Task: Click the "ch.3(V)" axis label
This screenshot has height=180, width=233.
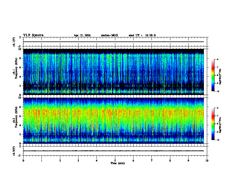Action: pos(14,151)
